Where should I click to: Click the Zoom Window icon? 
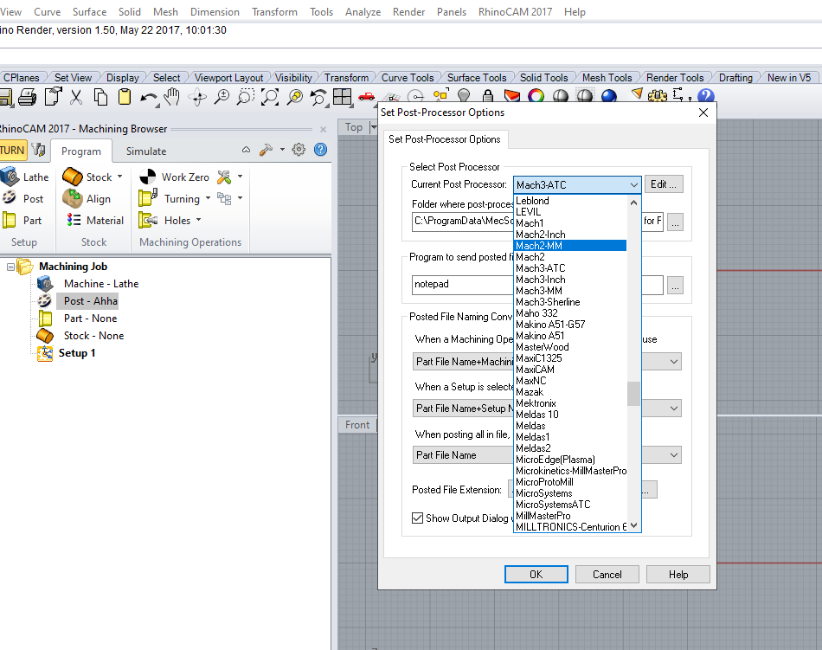(246, 97)
